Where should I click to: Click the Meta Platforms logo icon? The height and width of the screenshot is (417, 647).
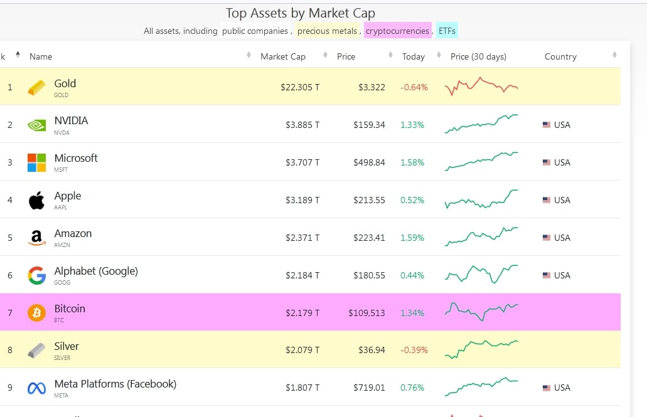coord(37,388)
